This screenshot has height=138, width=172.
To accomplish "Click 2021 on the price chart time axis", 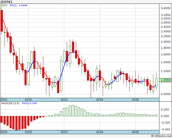I will tap(4, 100).
